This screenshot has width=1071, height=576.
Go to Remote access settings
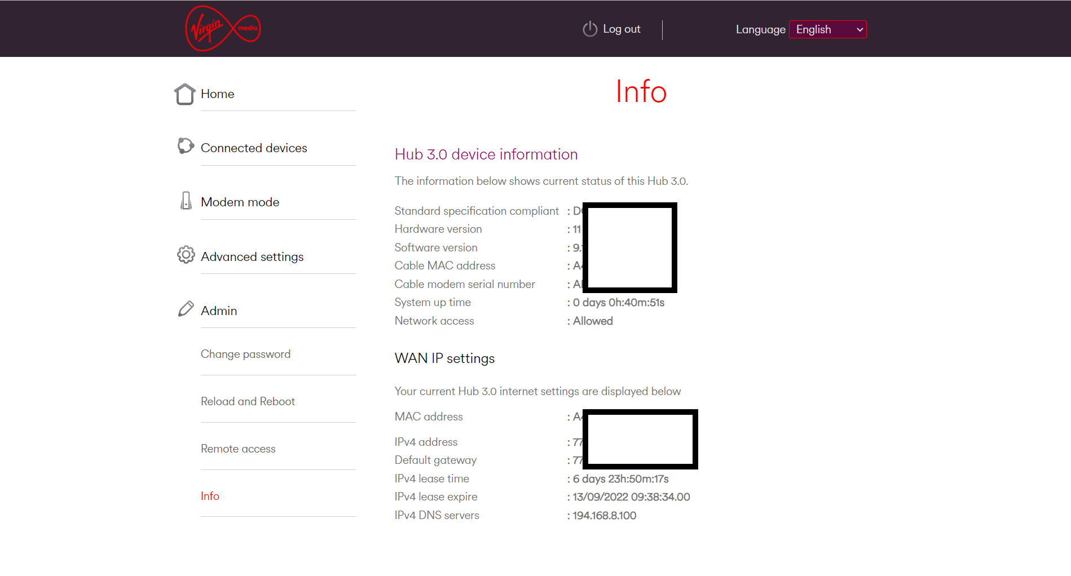click(238, 449)
